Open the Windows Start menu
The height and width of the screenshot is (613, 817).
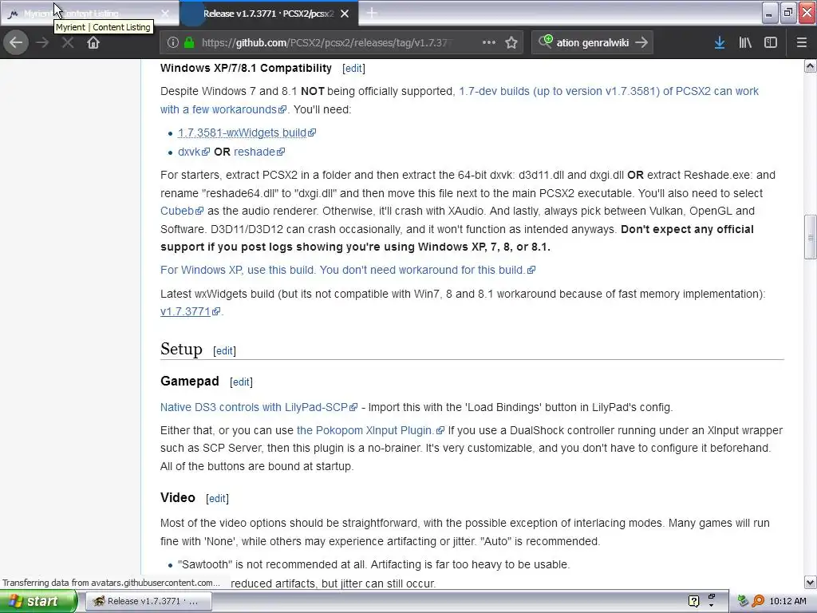[x=38, y=602]
